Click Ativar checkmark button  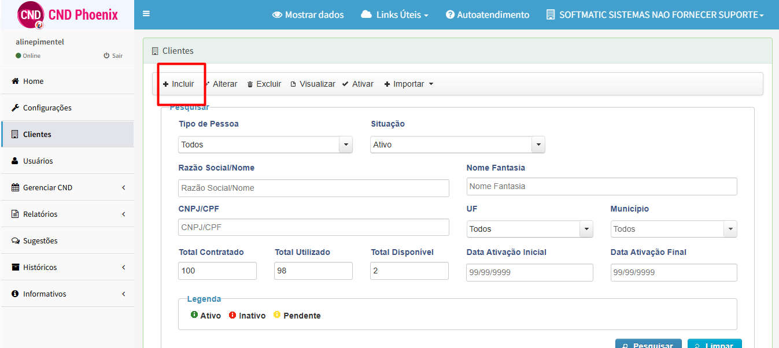(x=358, y=84)
